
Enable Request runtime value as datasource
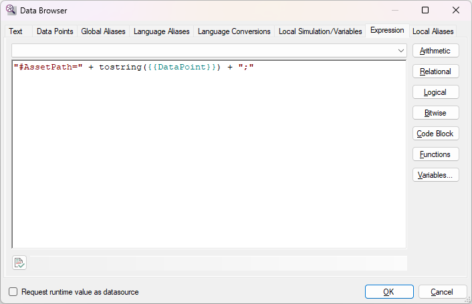pyautogui.click(x=13, y=292)
